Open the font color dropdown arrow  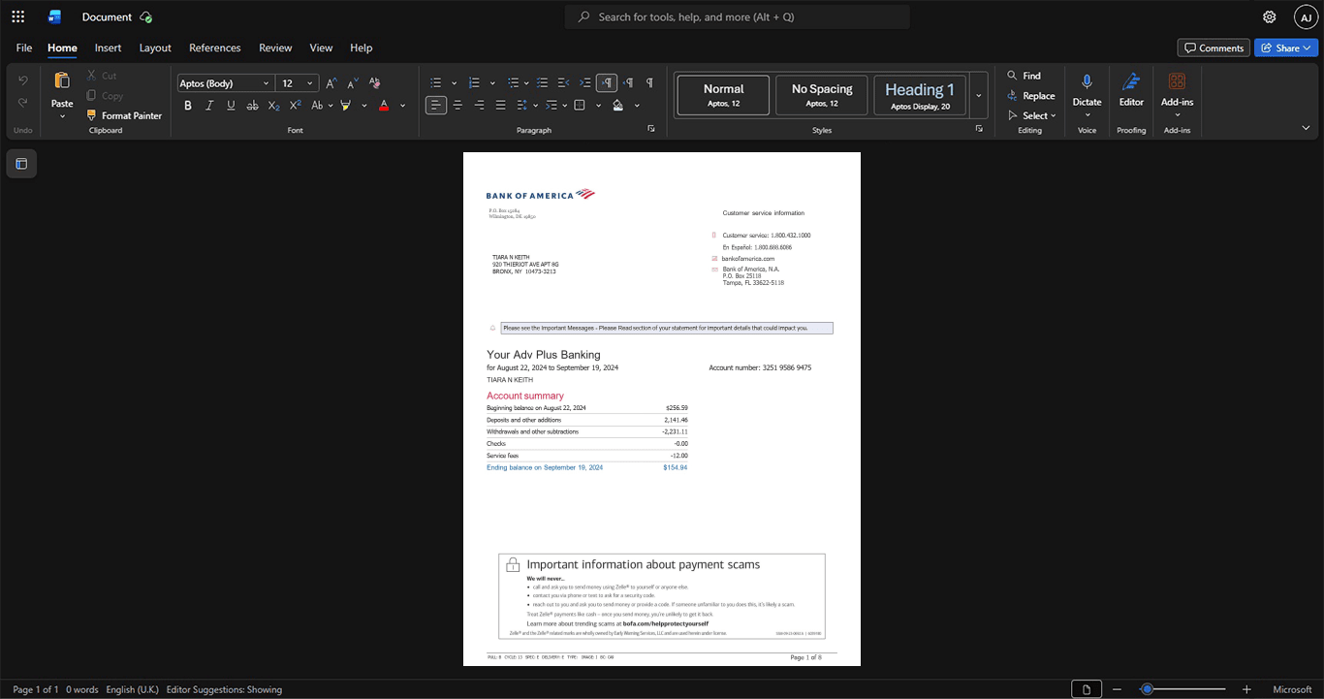point(402,105)
